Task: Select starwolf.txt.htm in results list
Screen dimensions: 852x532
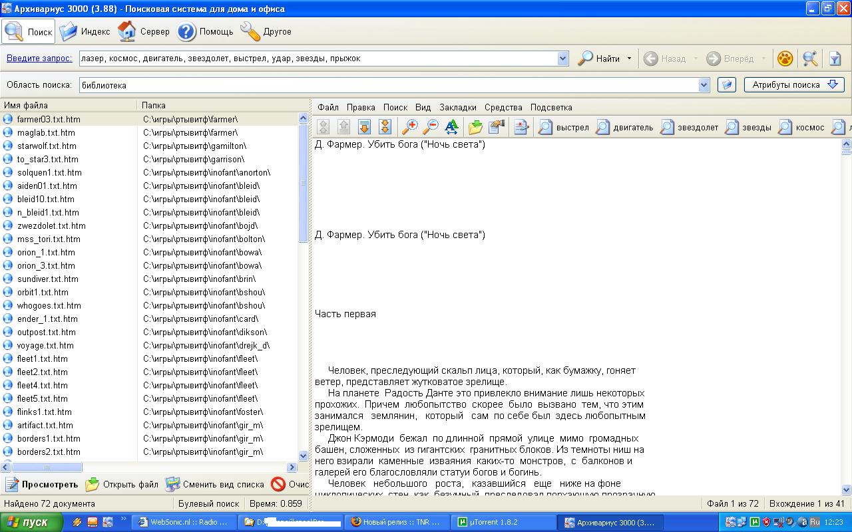Action: click(x=47, y=146)
